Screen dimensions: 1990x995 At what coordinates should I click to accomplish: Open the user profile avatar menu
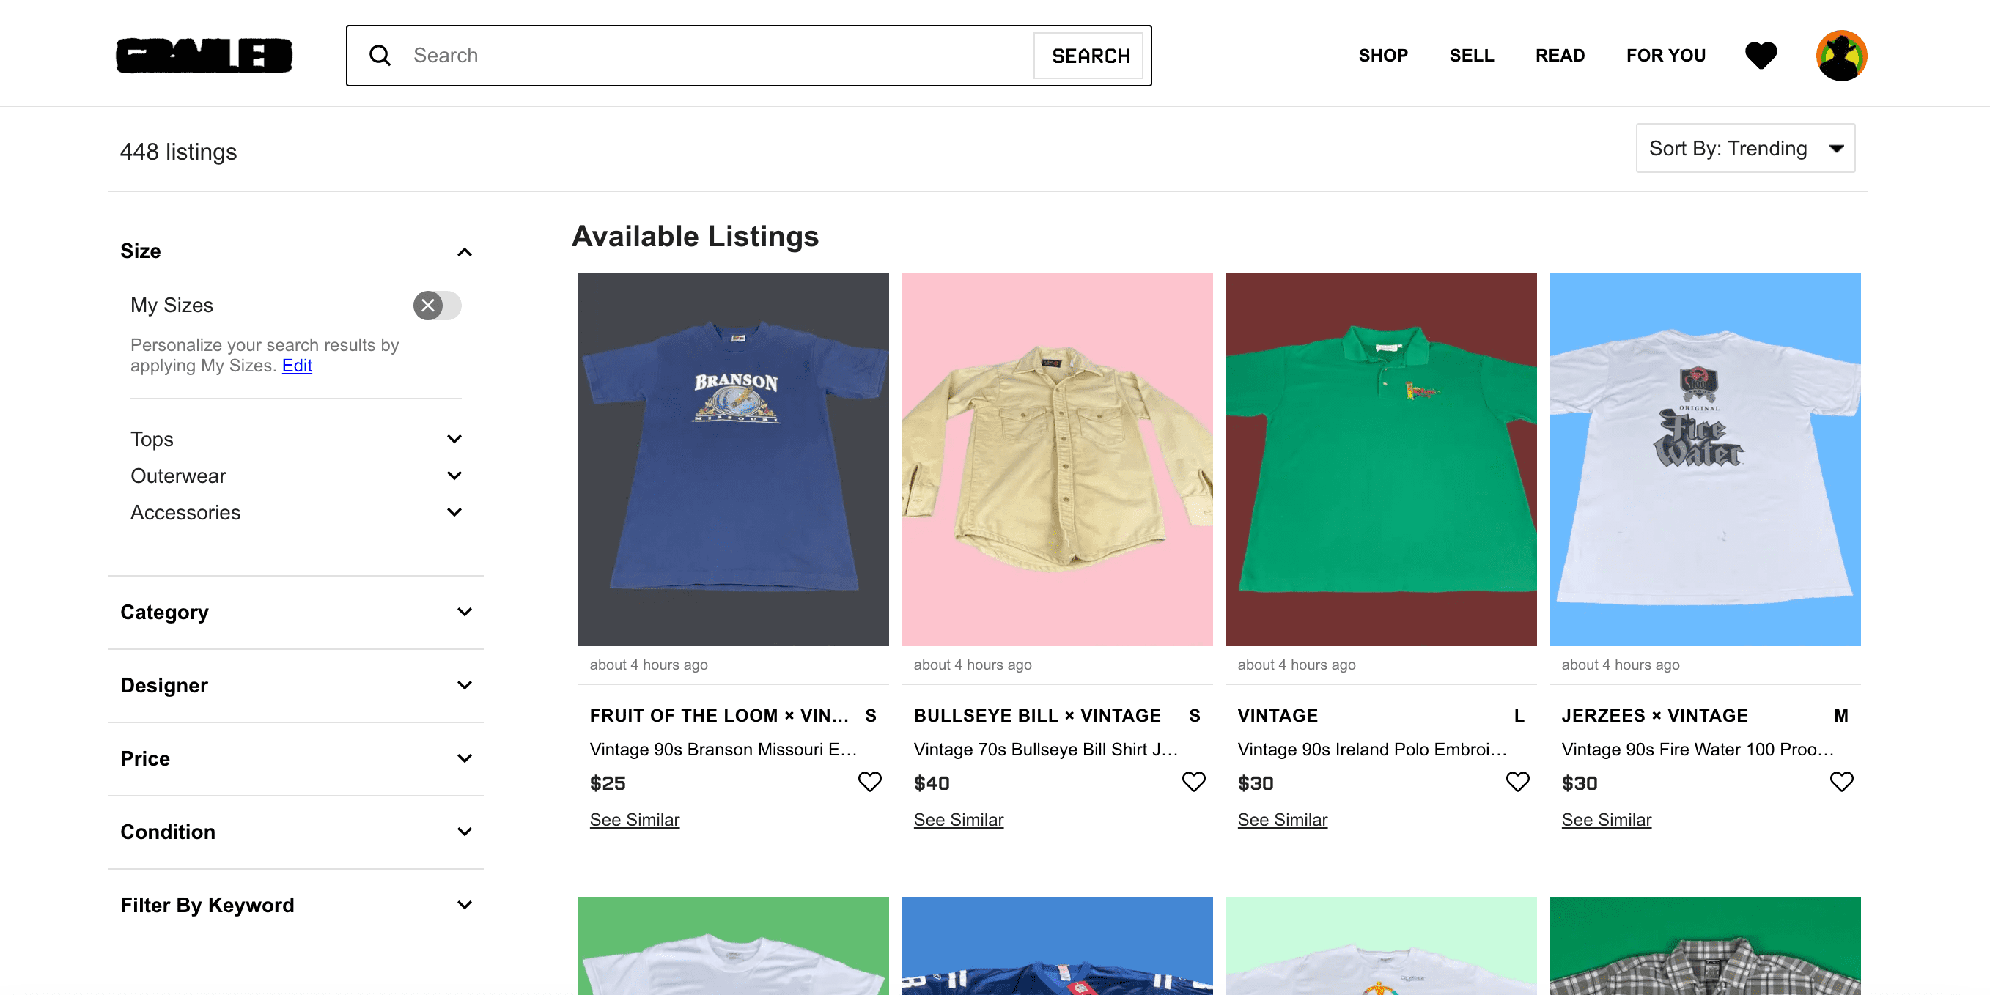tap(1841, 56)
